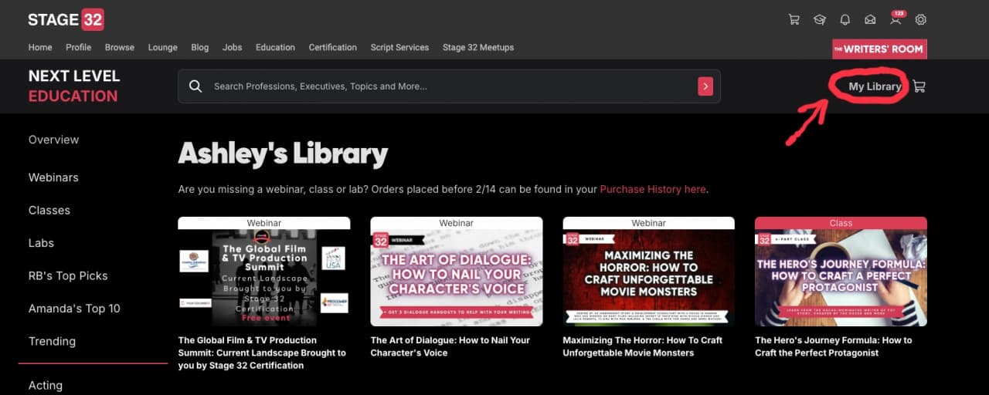Screen dimensions: 989x395
Task: Click the Class label above Hero's Journey card
Action: (841, 223)
